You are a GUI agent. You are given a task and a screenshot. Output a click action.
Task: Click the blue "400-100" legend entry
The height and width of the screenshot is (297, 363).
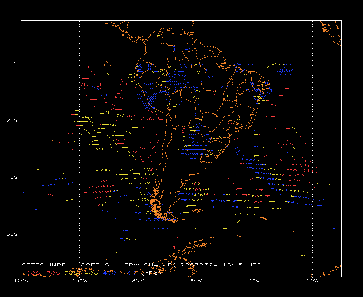pyautogui.click(x=120, y=273)
